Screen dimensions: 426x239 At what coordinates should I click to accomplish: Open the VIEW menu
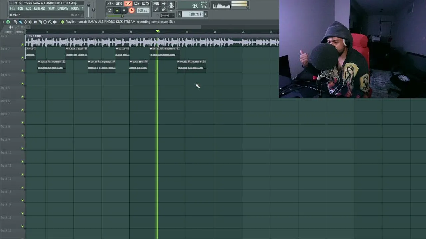tap(51, 8)
